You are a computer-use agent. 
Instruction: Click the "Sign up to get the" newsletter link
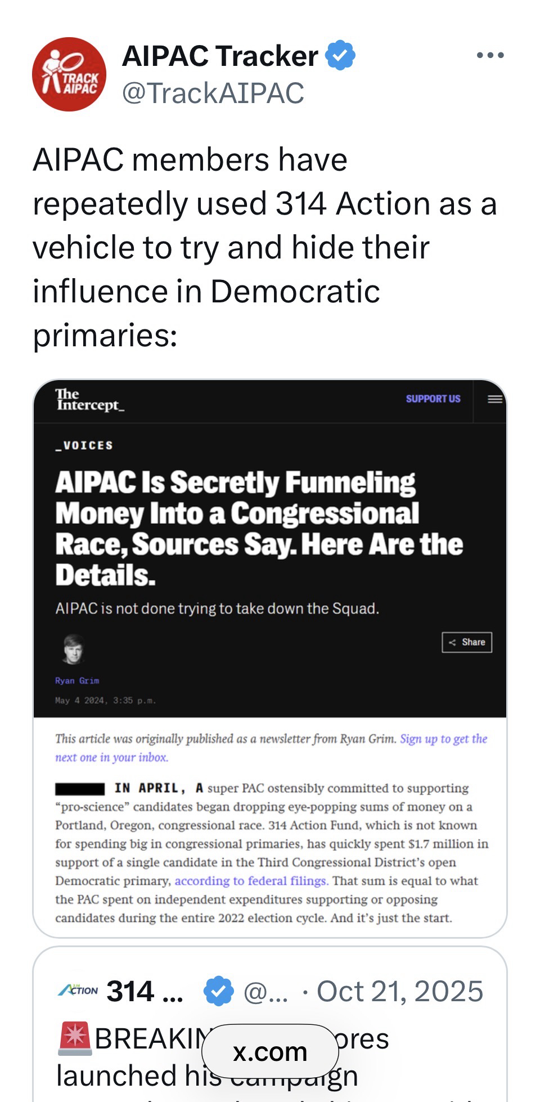pyautogui.click(x=443, y=739)
